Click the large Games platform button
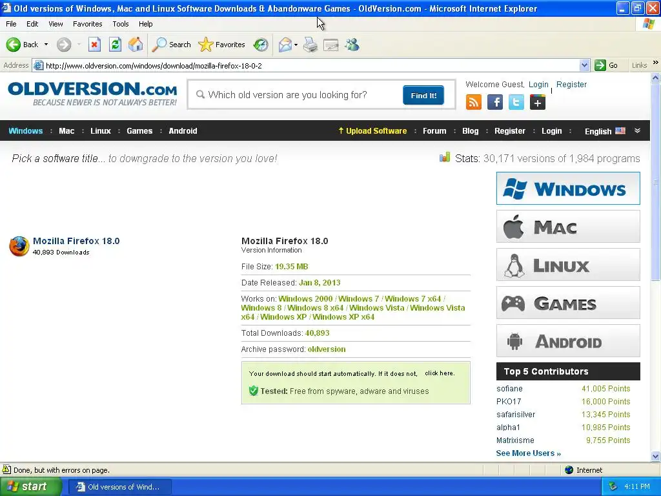Image resolution: width=661 pixels, height=496 pixels. [568, 303]
